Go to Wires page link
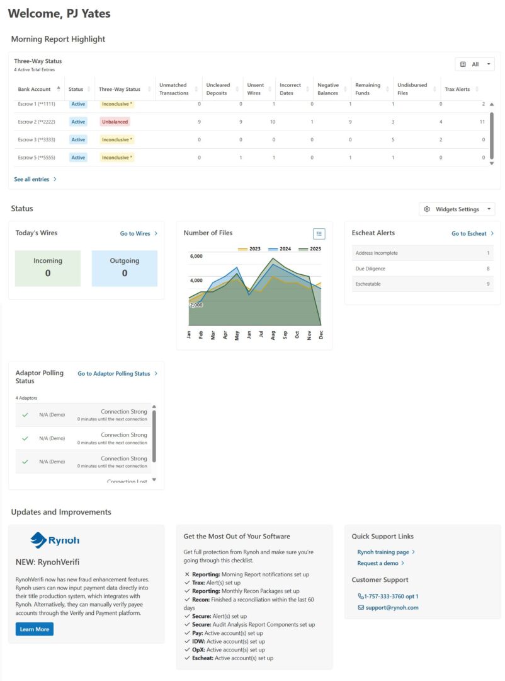 click(x=139, y=234)
